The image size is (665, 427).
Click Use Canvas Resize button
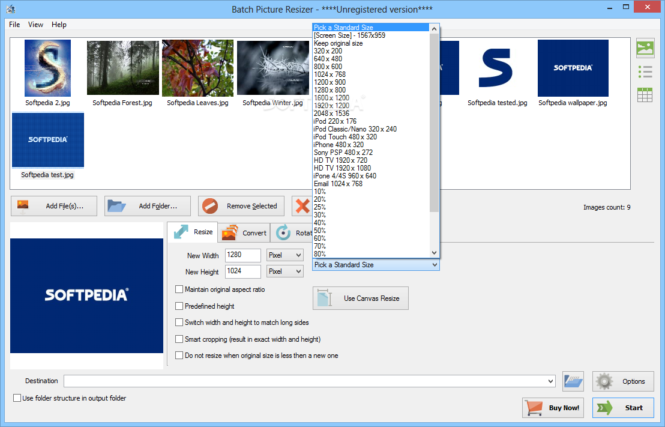coord(361,298)
